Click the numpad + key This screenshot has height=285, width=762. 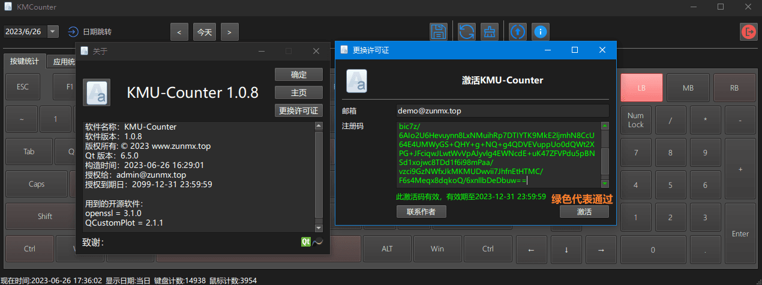point(740,168)
